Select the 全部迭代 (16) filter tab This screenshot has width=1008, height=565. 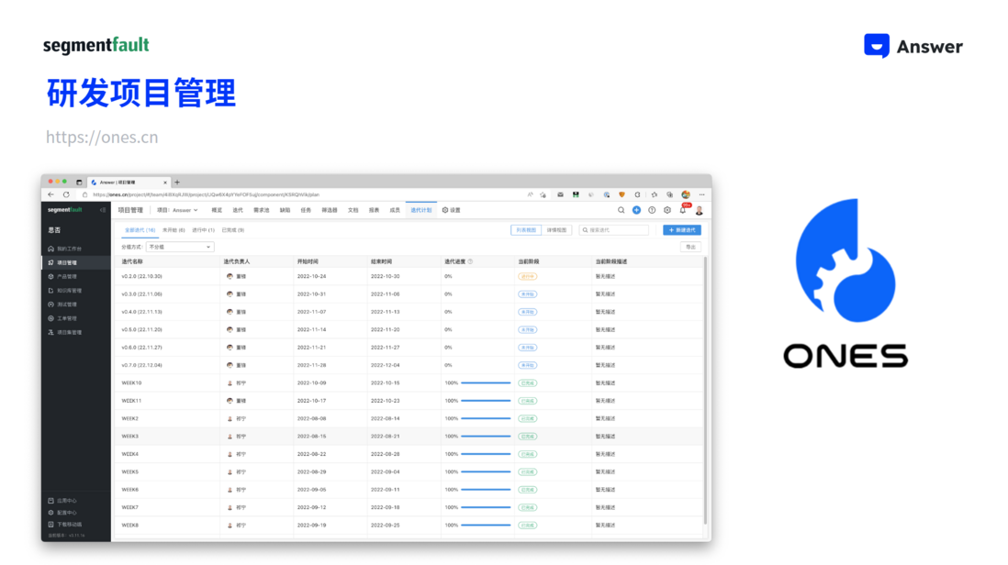pyautogui.click(x=140, y=230)
